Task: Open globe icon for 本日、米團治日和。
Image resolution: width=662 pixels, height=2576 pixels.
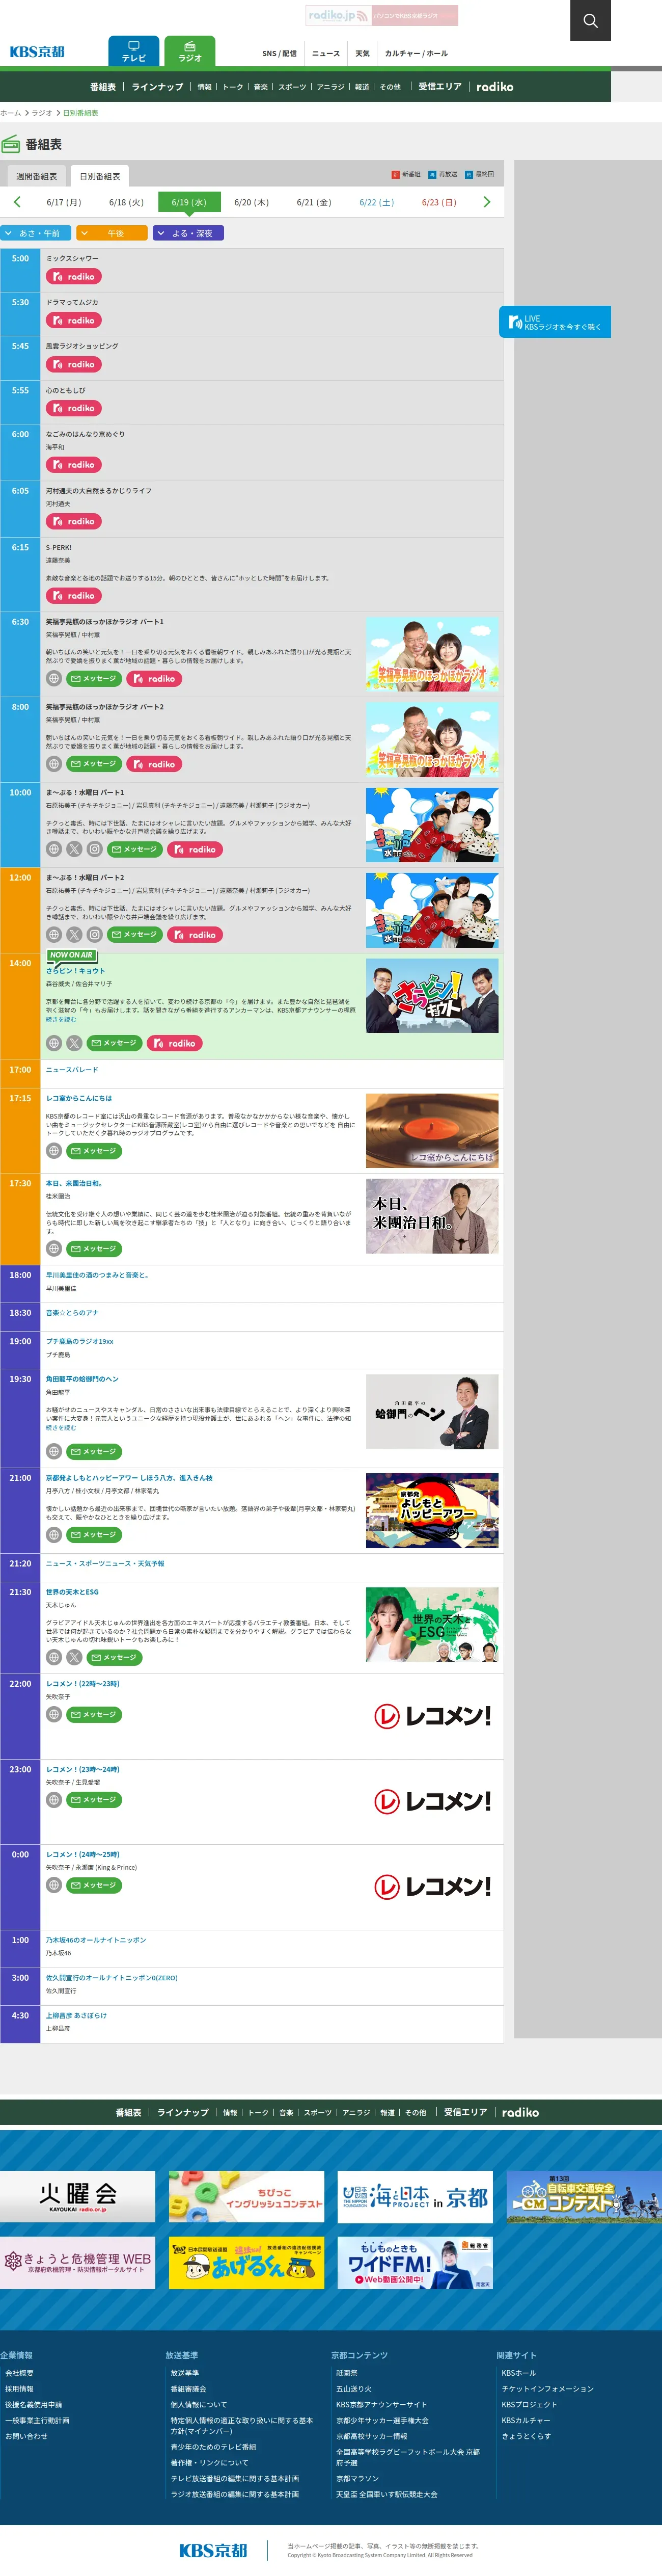Action: (x=54, y=1249)
